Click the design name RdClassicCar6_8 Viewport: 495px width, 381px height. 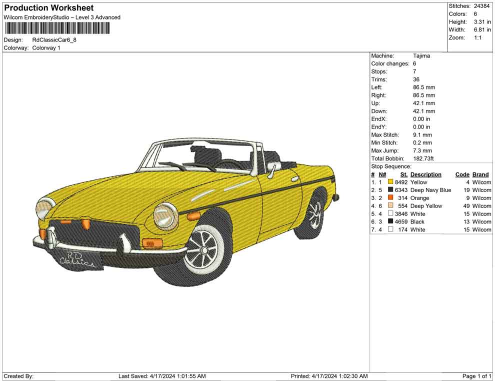pos(53,40)
